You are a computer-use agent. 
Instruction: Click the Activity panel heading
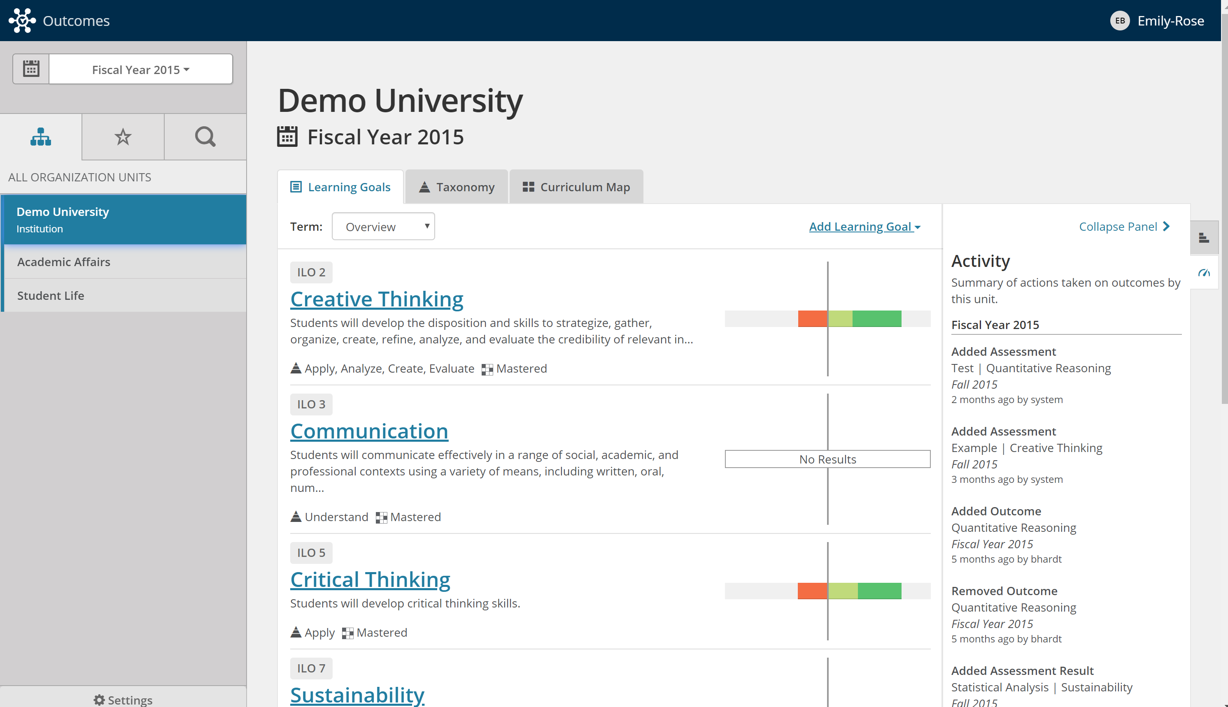click(x=980, y=261)
